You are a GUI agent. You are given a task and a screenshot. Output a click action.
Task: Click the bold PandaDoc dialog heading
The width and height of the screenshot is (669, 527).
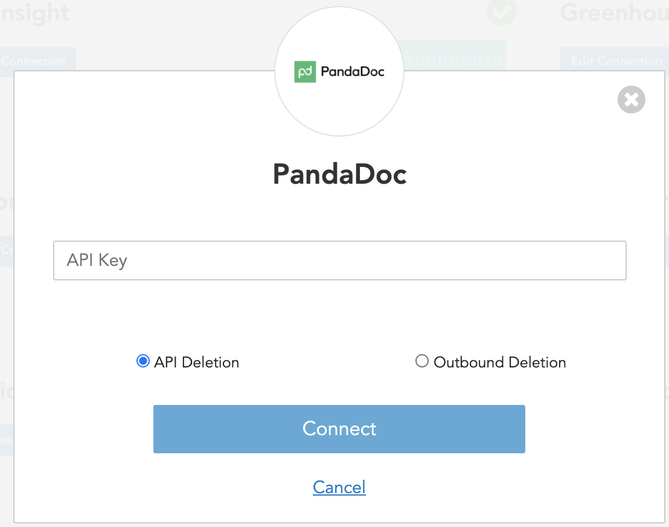pyautogui.click(x=339, y=175)
